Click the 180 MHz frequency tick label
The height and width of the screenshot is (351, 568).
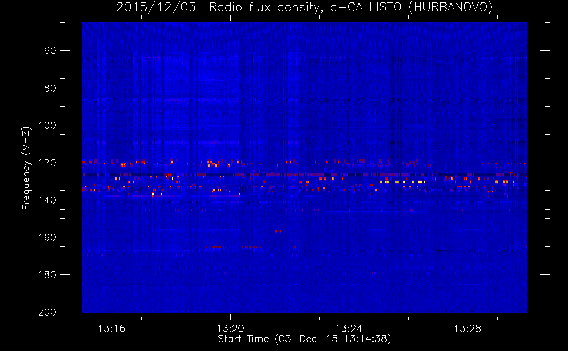pos(47,275)
